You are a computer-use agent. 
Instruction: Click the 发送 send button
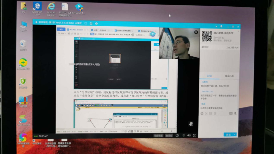[x=228, y=134]
